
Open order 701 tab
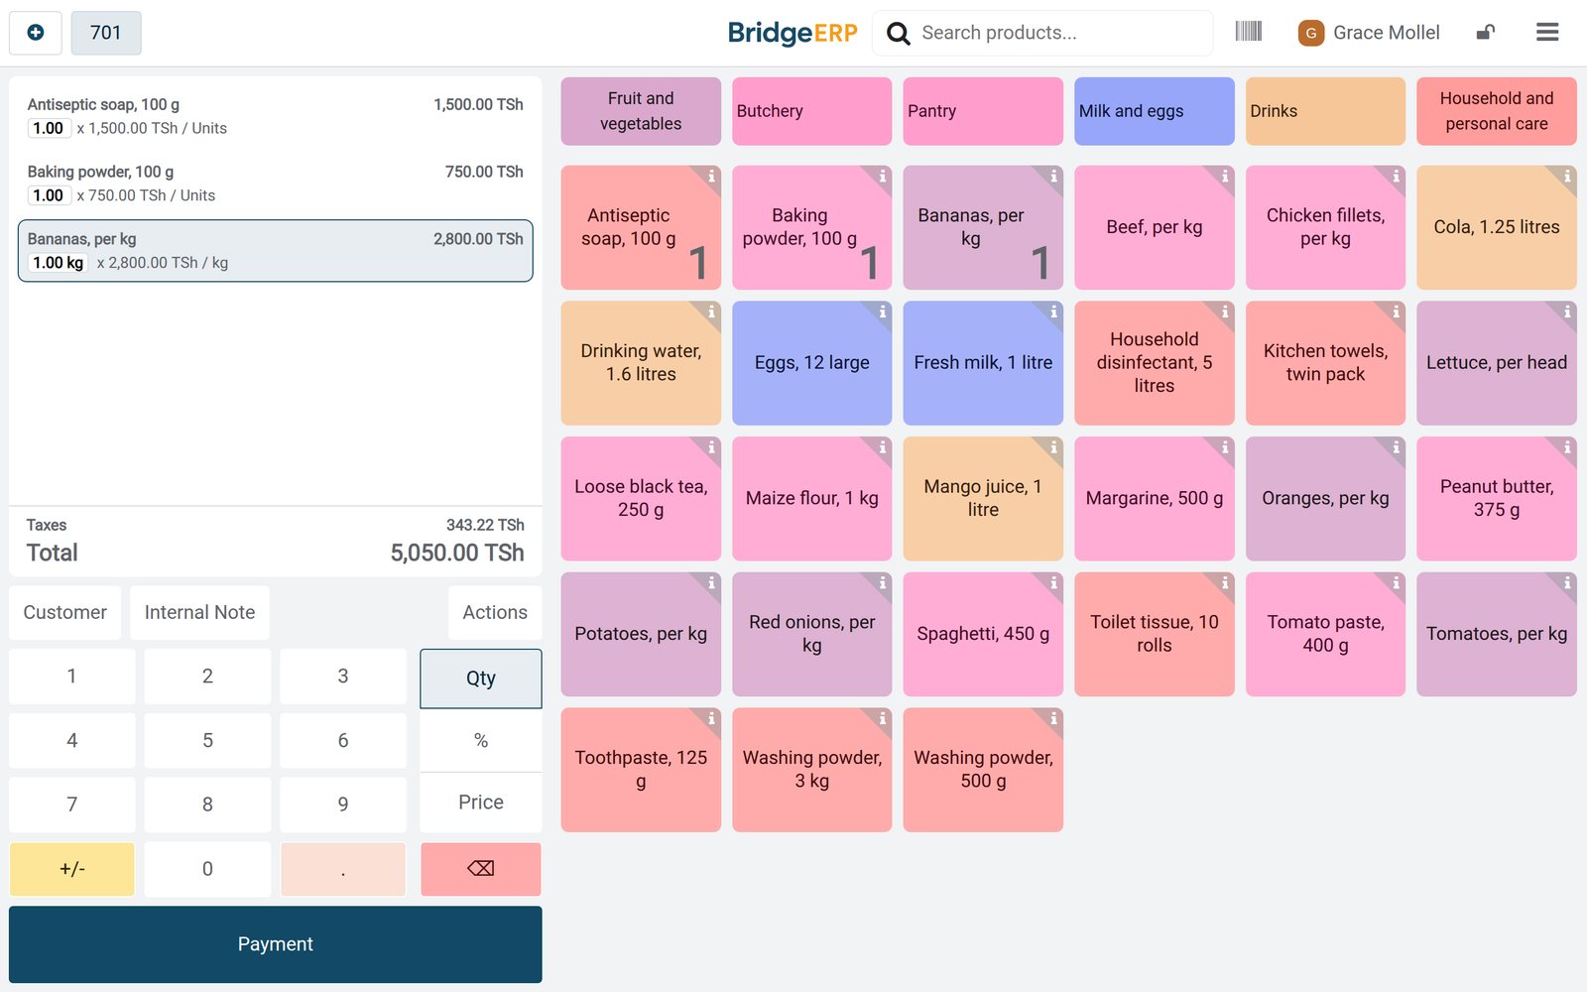tap(106, 33)
